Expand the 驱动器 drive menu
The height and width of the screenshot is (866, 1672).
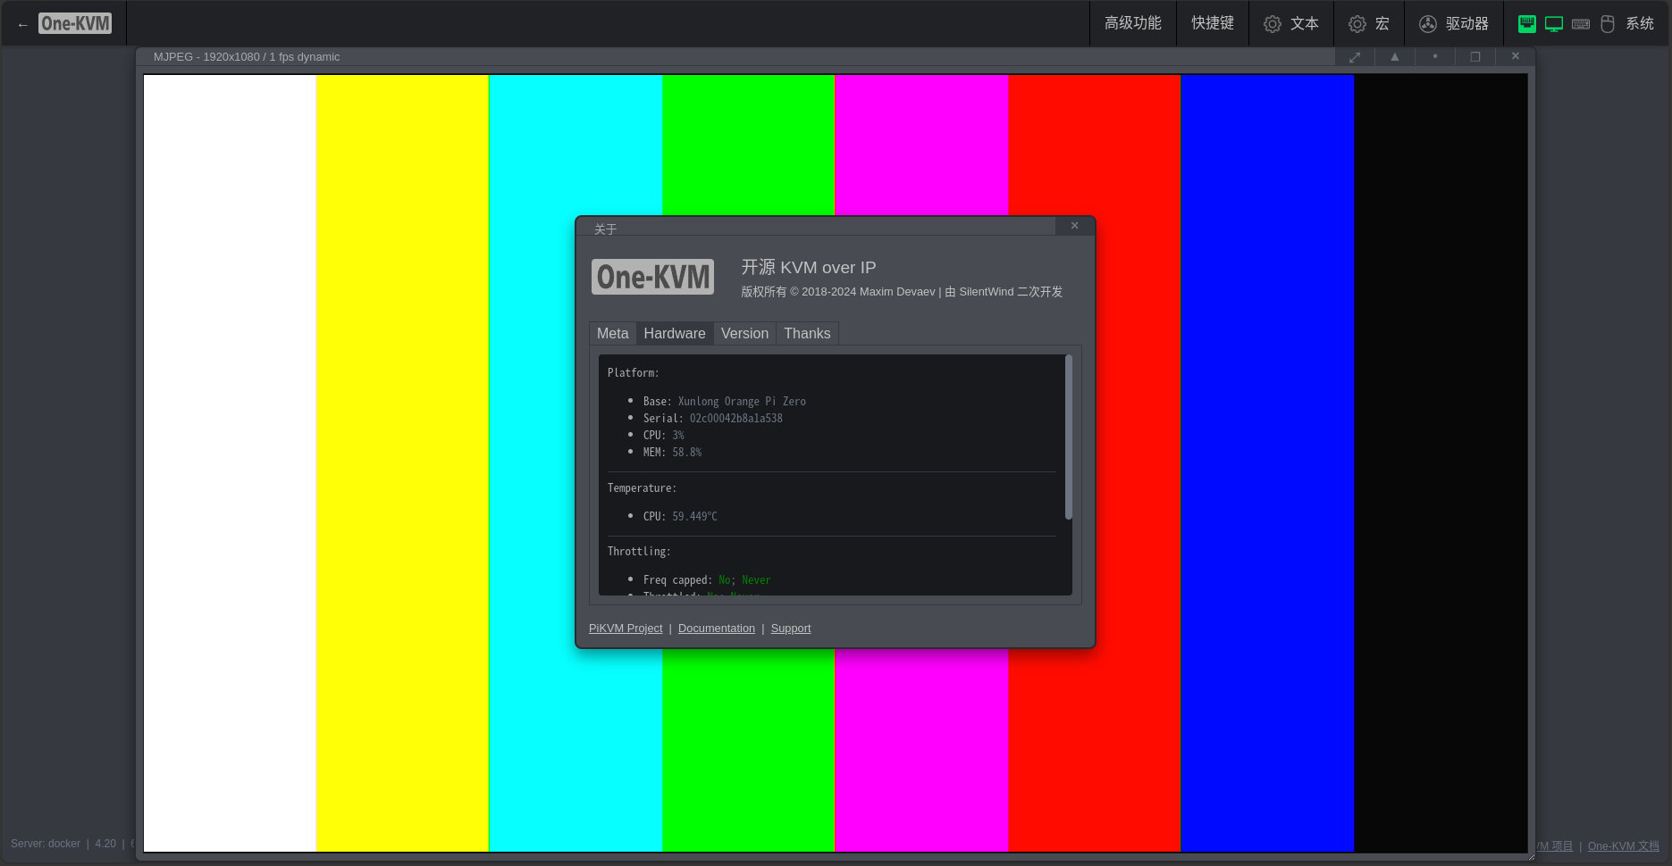coord(1454,23)
